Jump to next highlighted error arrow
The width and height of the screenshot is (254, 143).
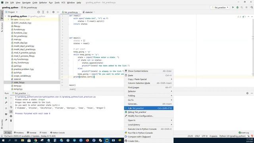tap(252, 17)
